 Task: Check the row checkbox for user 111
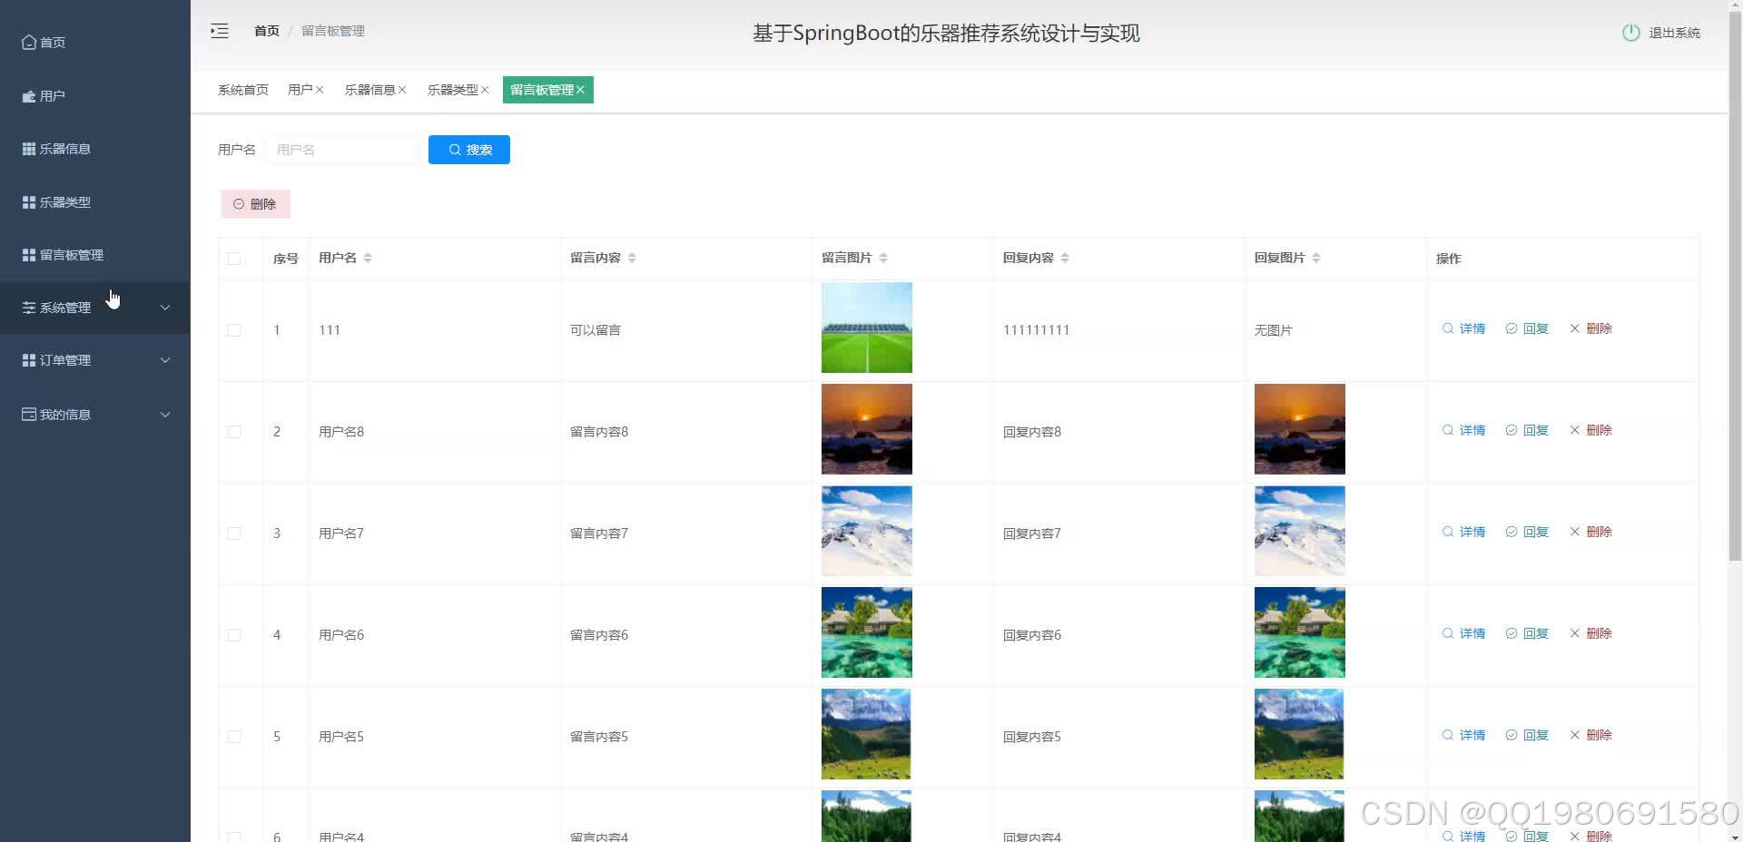tap(233, 329)
